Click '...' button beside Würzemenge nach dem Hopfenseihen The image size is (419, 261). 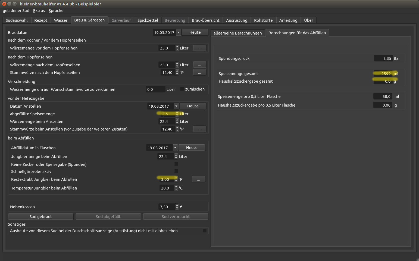(x=199, y=65)
